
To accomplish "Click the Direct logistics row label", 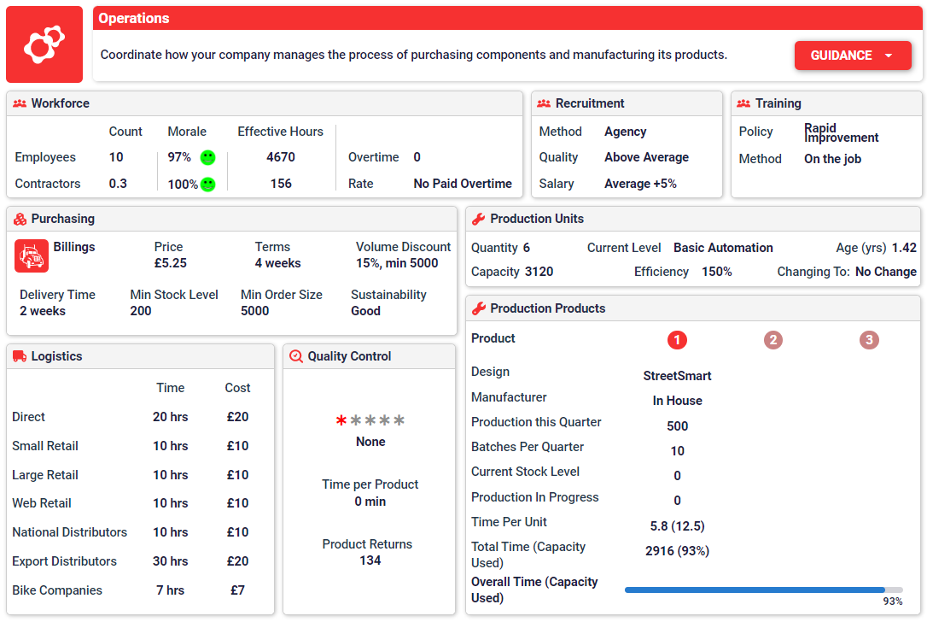I will click(28, 417).
